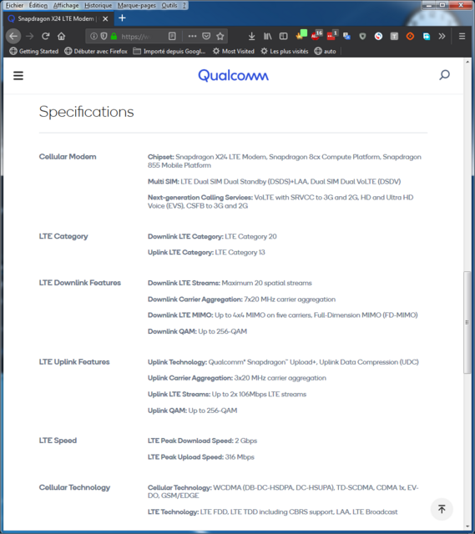Open red extension icon with badge 1
This screenshot has width=475, height=534.
[x=332, y=35]
